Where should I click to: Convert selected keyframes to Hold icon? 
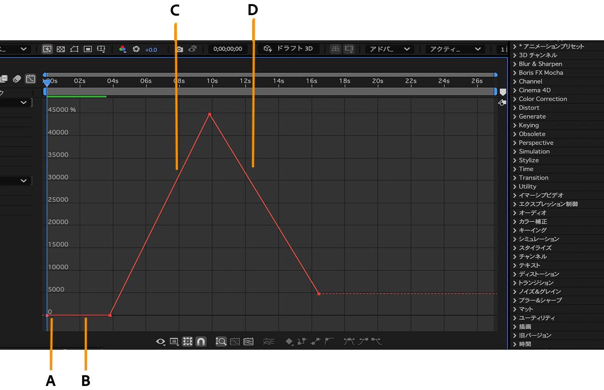(302, 342)
